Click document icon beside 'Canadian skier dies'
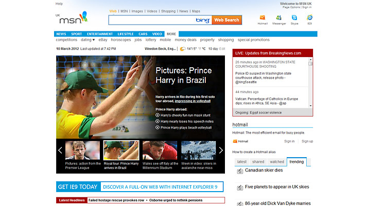Screen dimensions: 367x206 pos(240,171)
